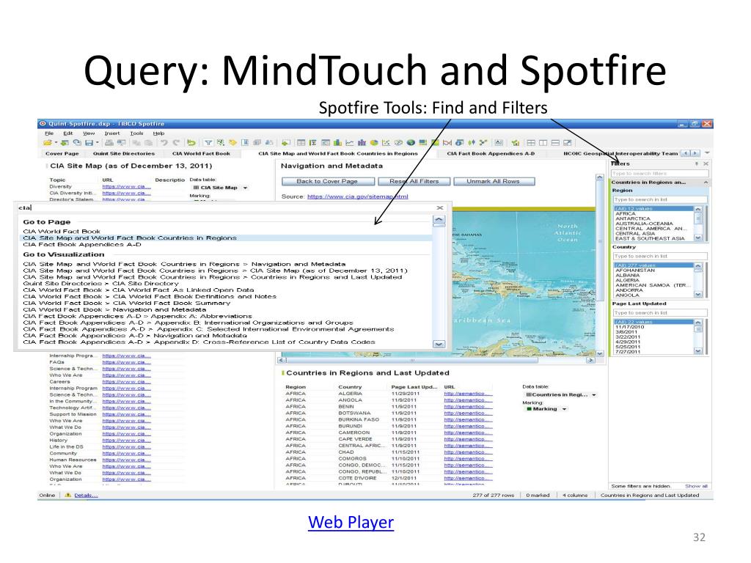
Task: Open the Tools menu
Action: click(x=136, y=133)
